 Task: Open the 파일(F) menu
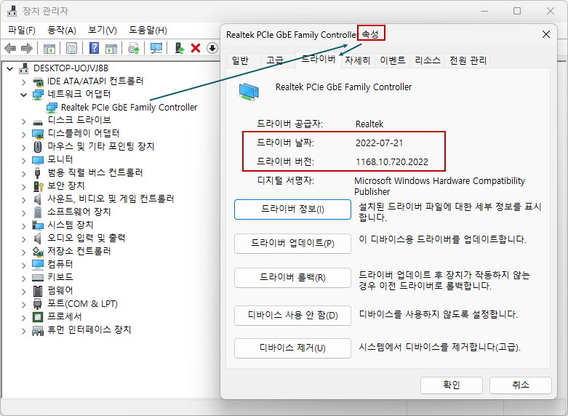click(22, 30)
